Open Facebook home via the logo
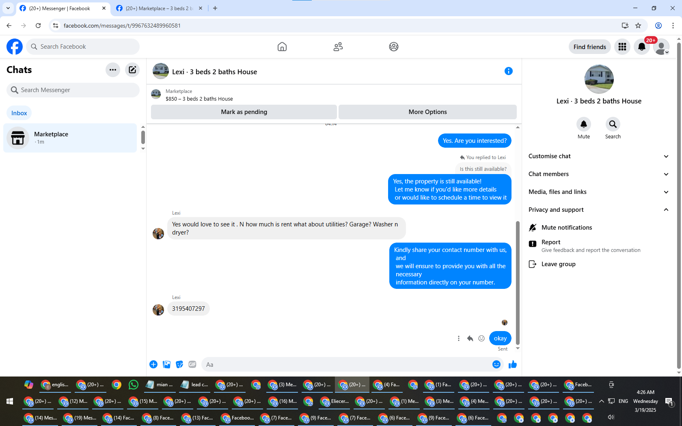This screenshot has height=426, width=682. pyautogui.click(x=15, y=47)
